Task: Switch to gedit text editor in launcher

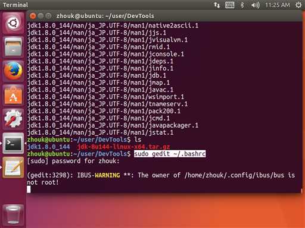Action: [13, 167]
